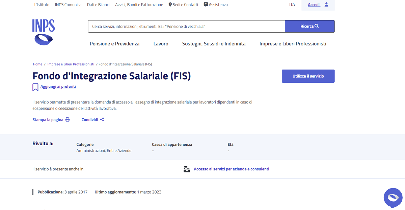Open L'Istituto top menu
Image resolution: width=405 pixels, height=210 pixels.
click(x=42, y=5)
